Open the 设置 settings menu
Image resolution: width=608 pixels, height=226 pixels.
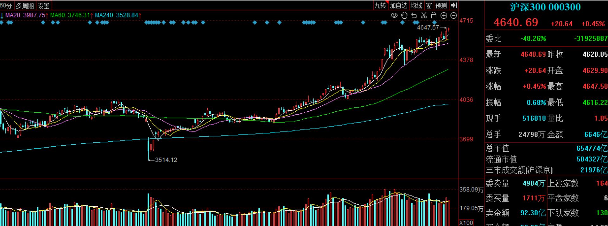coord(44,6)
